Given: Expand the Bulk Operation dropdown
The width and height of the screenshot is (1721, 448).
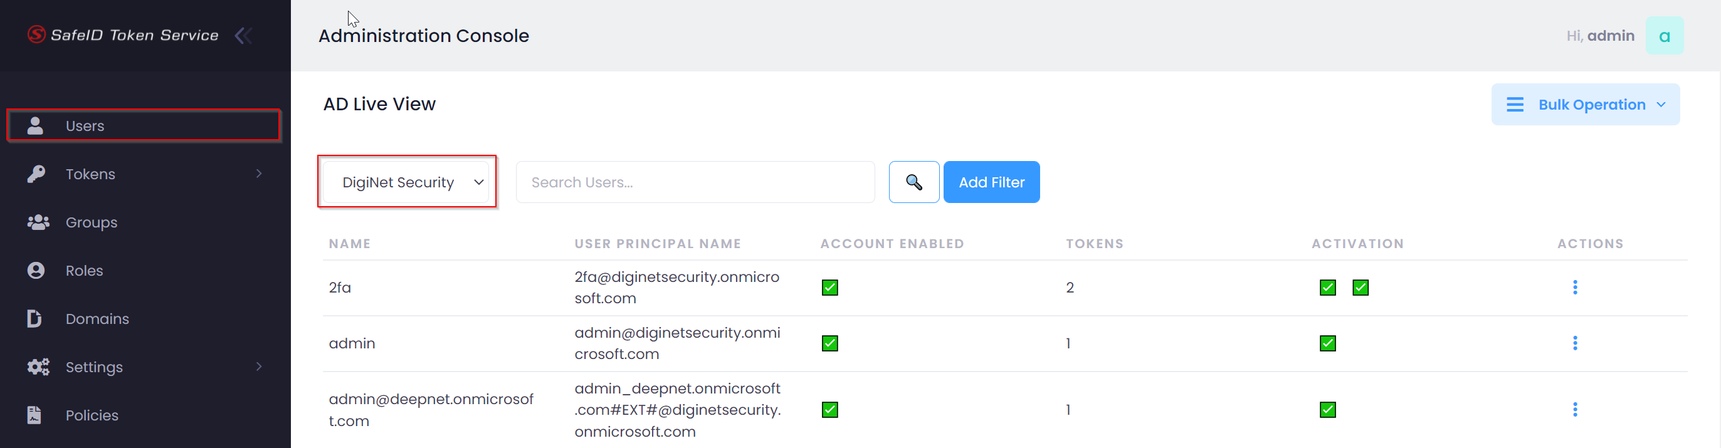Looking at the screenshot, I should (x=1585, y=105).
